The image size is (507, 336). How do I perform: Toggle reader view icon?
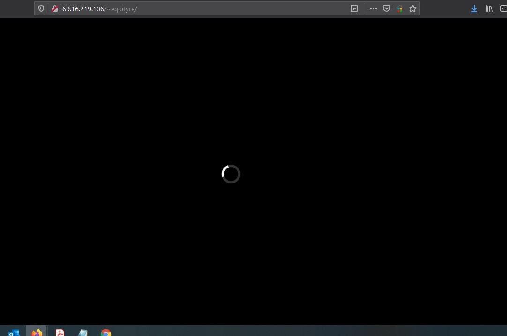coord(354,9)
